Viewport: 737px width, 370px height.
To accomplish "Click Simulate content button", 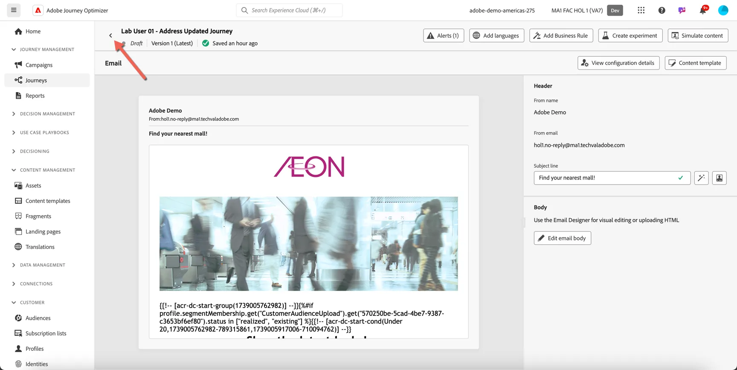I will pos(698,35).
